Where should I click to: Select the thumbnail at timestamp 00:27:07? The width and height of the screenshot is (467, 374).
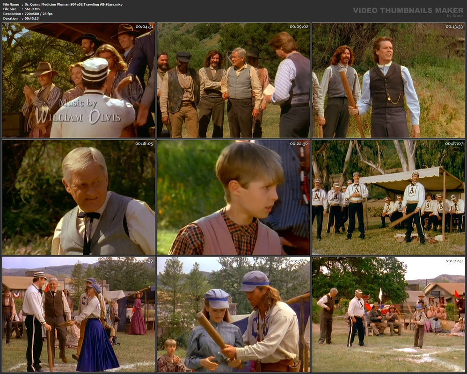388,198
